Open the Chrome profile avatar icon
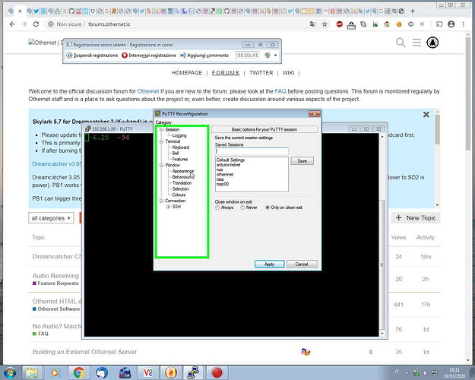Viewport: 475px width, 380px height. pos(451,24)
